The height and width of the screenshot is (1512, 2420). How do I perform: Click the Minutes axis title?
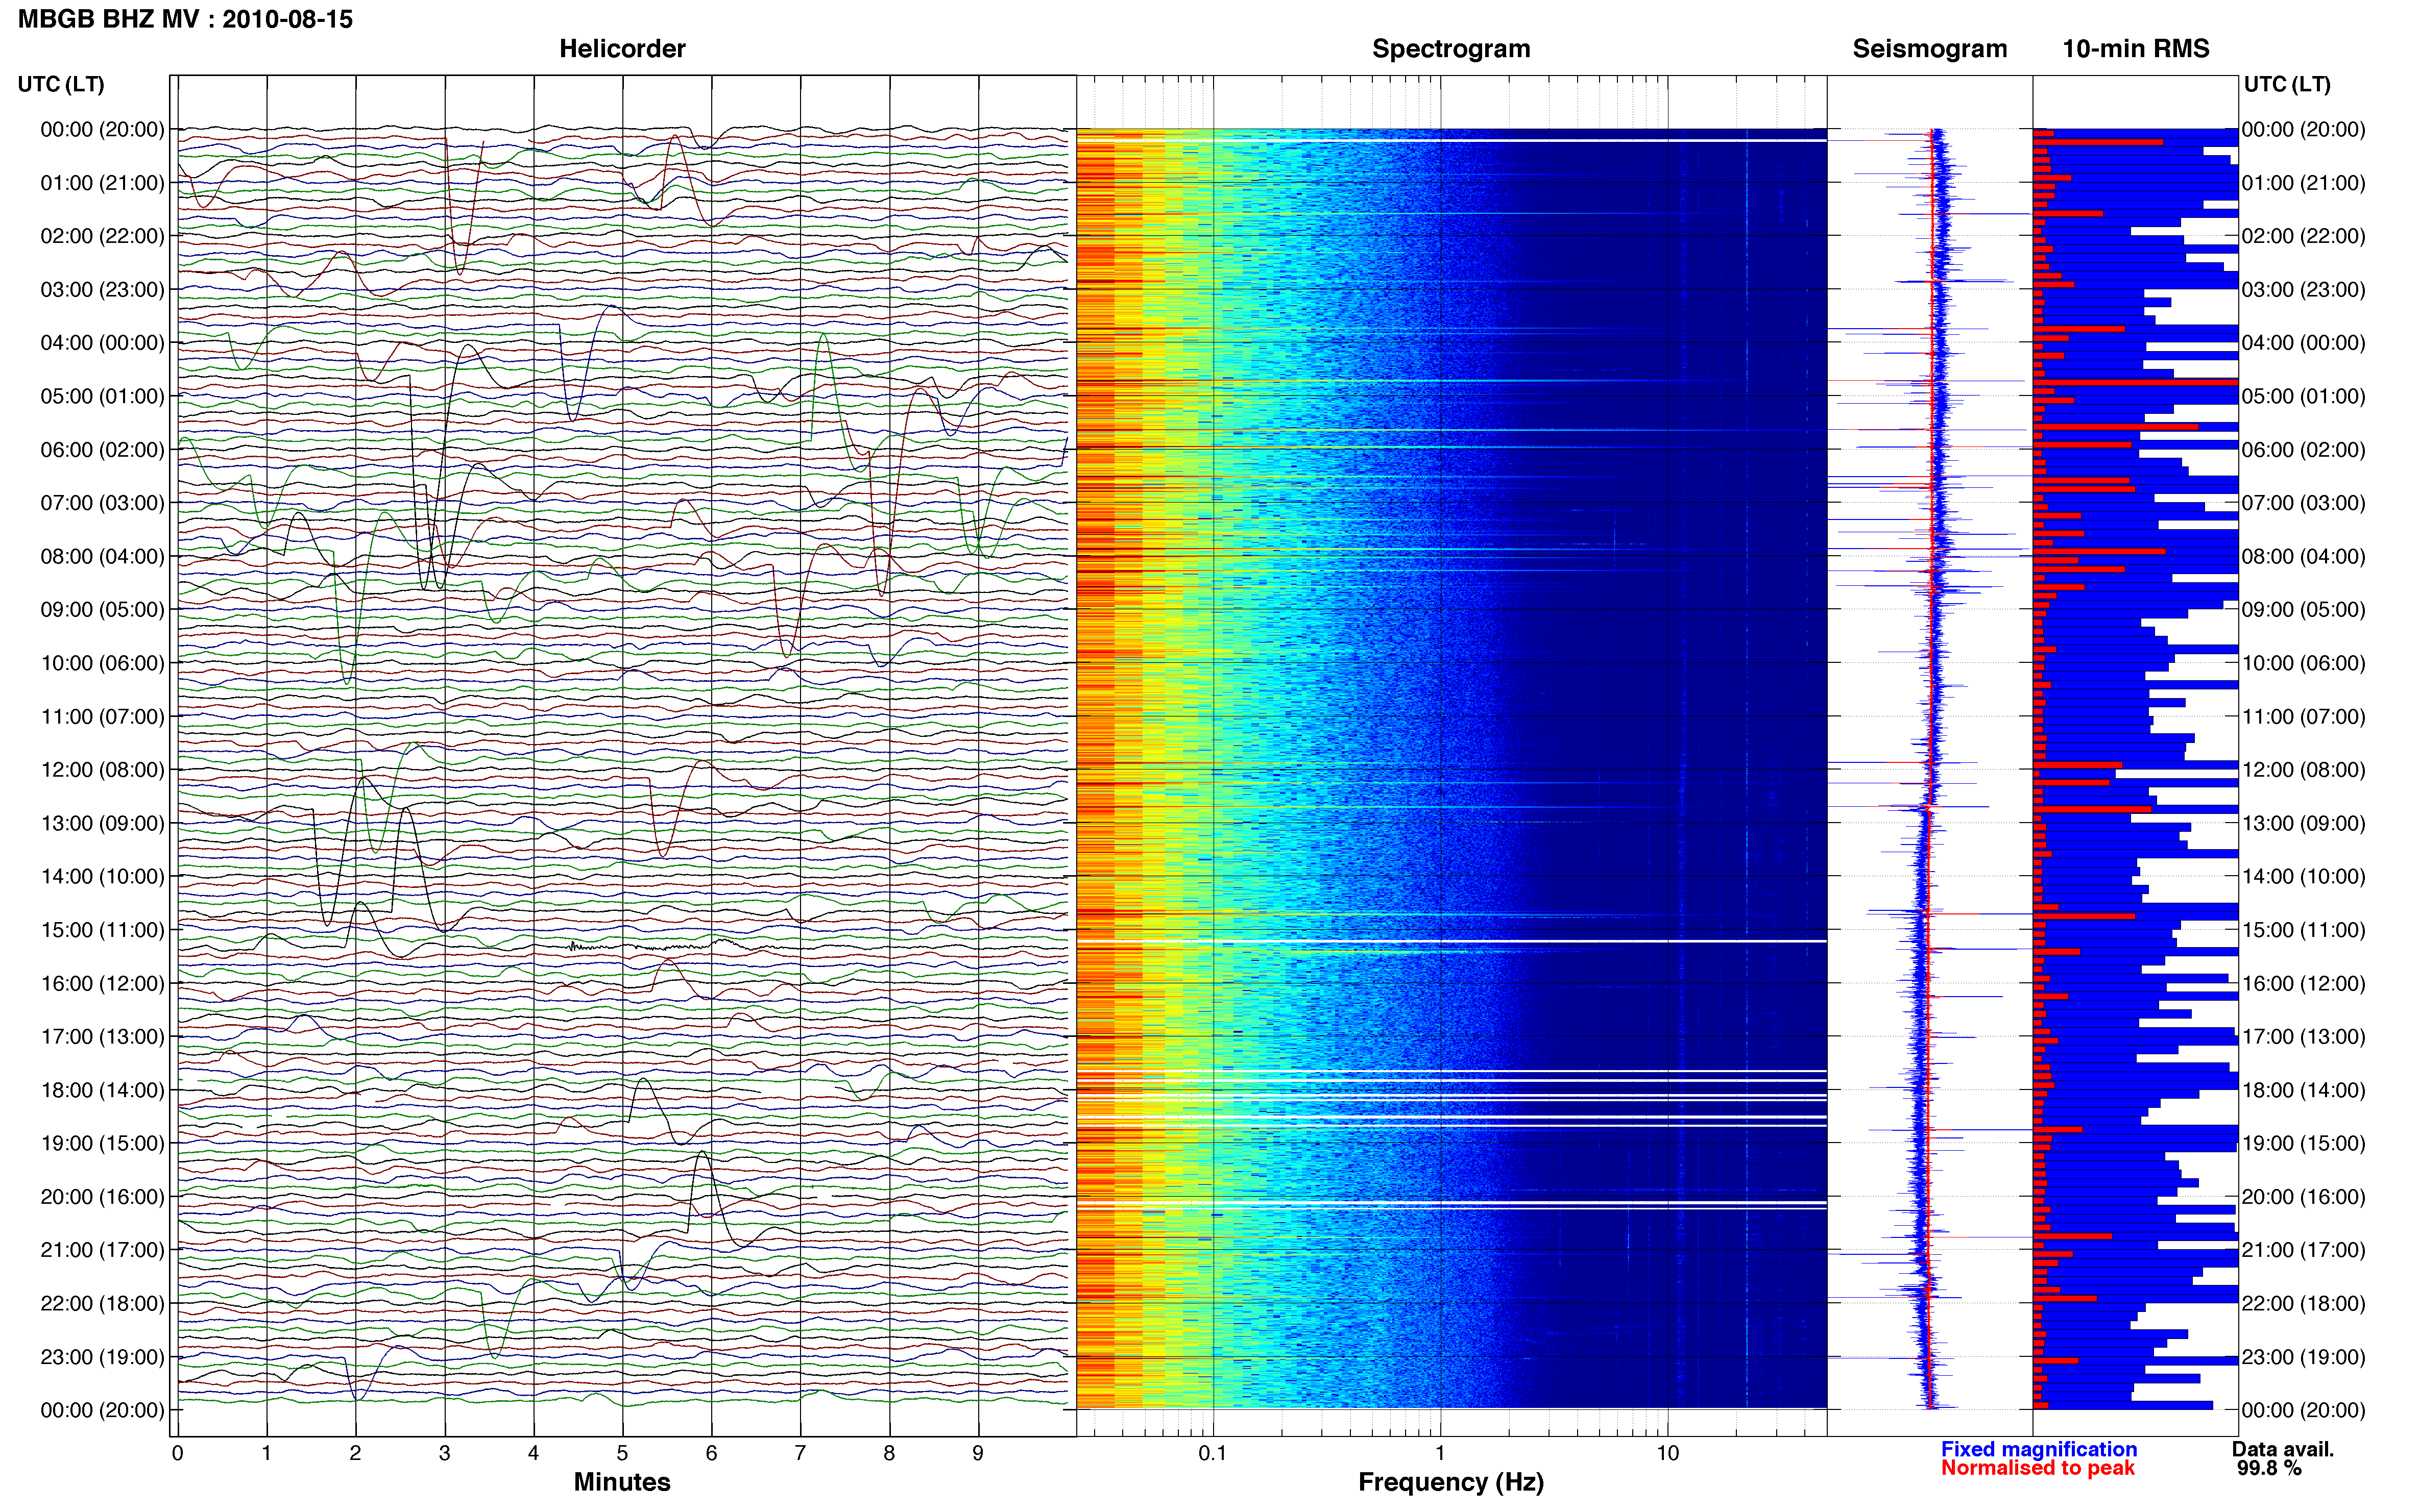(x=621, y=1482)
